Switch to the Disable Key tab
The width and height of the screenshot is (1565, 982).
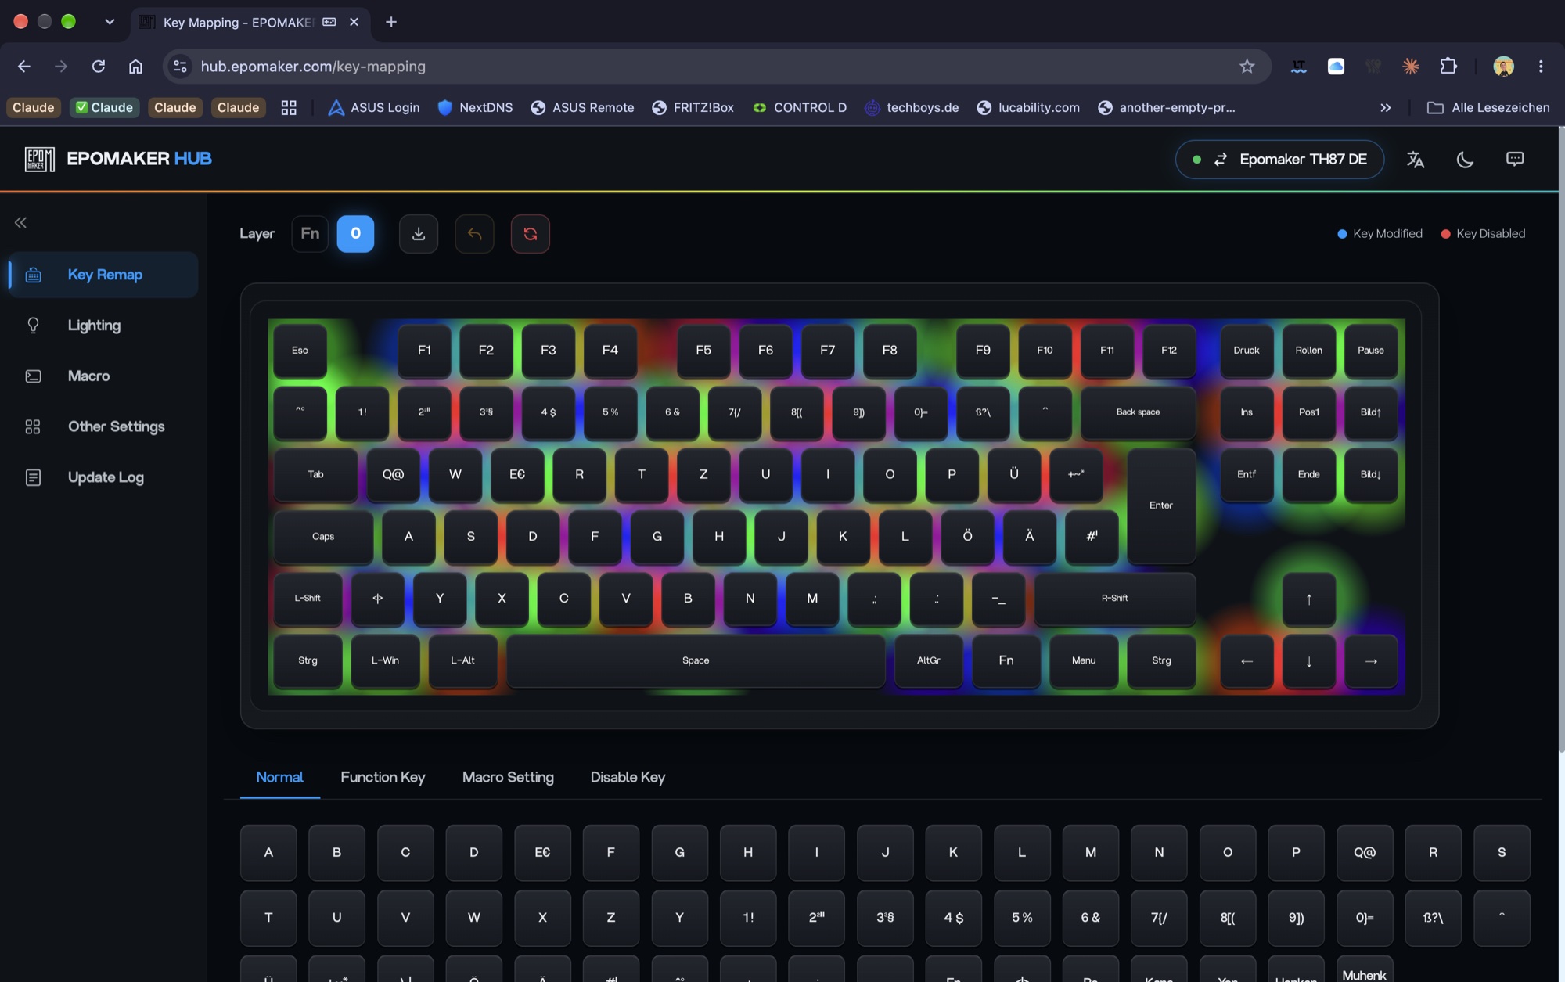(628, 777)
